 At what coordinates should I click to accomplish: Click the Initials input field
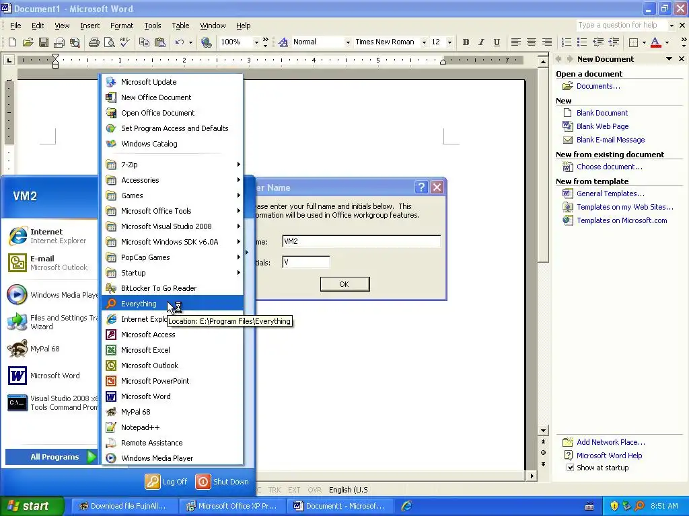point(306,263)
